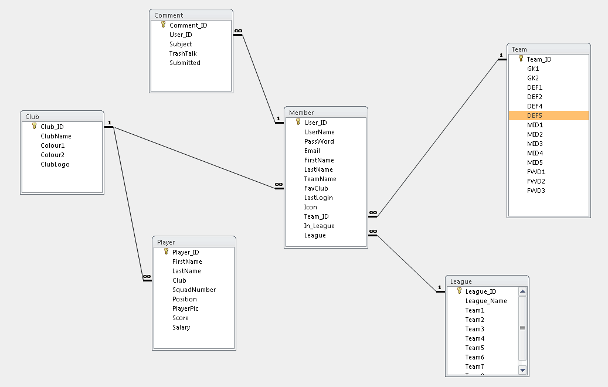Select the DEF1 field in Team
608x387 pixels.
tap(535, 87)
